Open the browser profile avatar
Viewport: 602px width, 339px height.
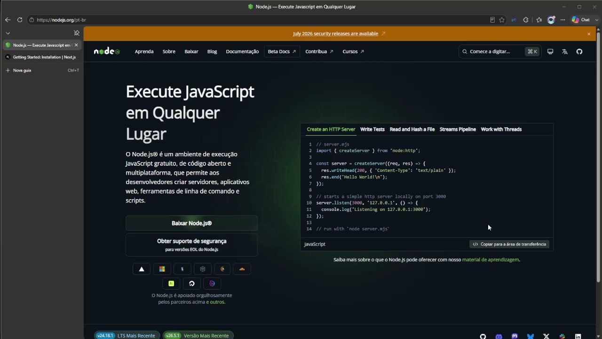tap(551, 20)
